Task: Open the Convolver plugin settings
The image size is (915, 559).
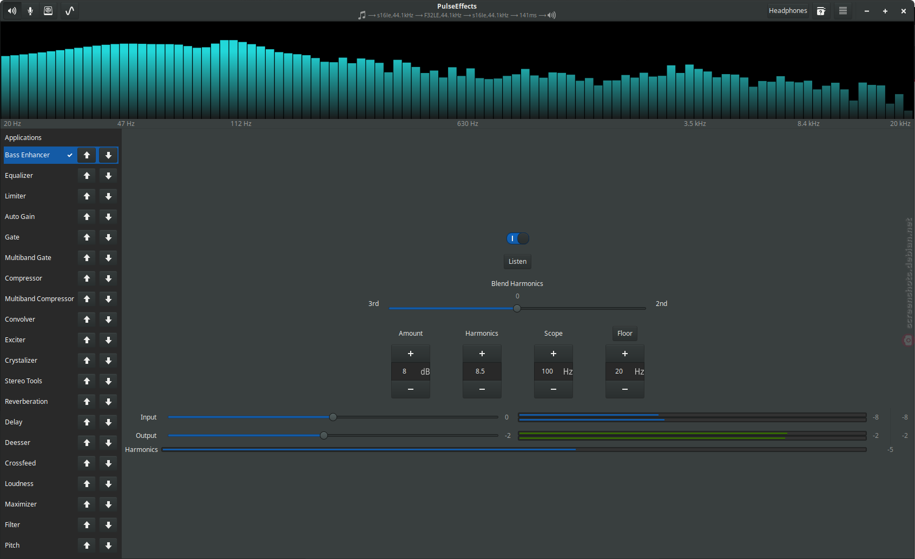Action: click(20, 320)
